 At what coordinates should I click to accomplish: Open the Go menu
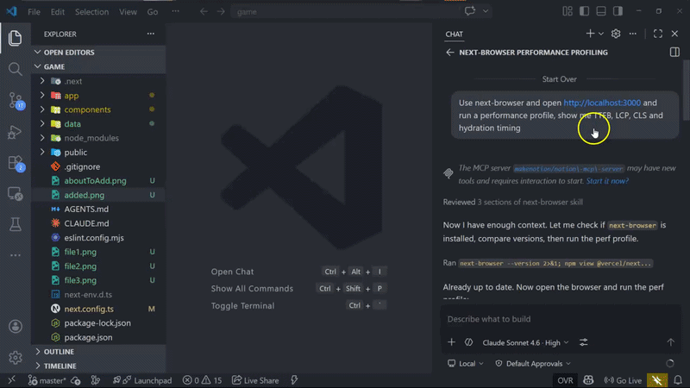(153, 12)
